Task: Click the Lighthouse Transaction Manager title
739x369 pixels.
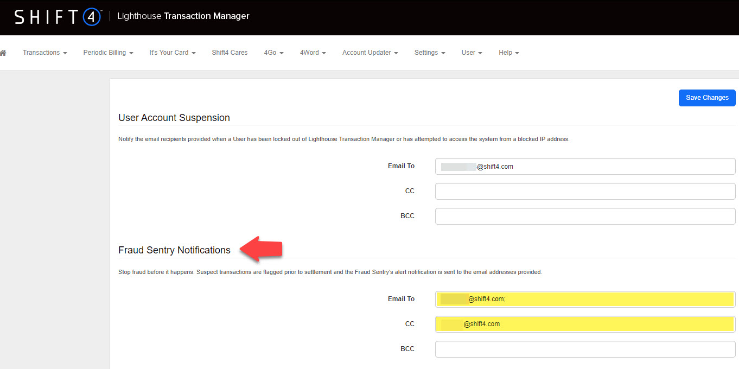Action: point(183,16)
